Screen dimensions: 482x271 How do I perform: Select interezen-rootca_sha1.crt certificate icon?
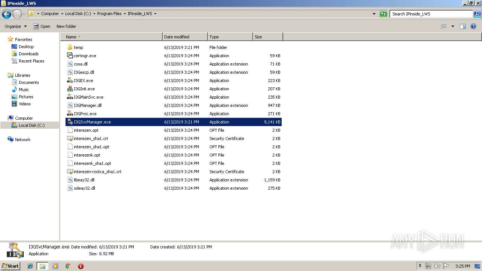click(x=70, y=172)
